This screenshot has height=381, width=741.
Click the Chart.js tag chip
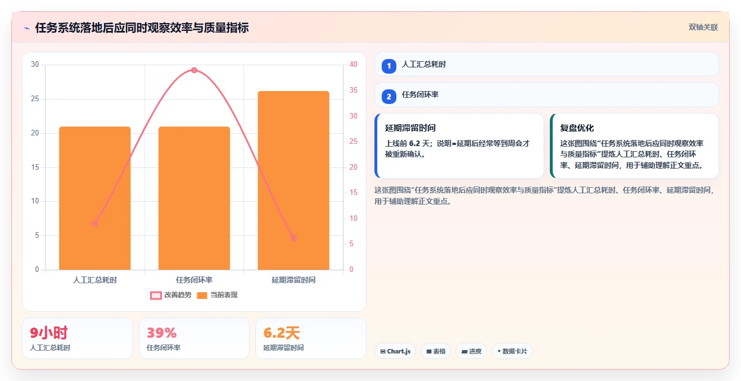[x=396, y=351]
